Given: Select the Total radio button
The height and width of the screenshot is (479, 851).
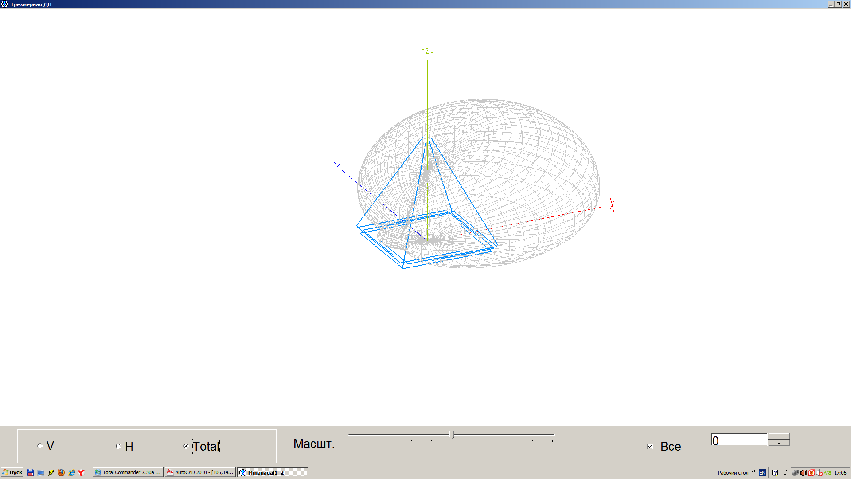Looking at the screenshot, I should pos(186,446).
